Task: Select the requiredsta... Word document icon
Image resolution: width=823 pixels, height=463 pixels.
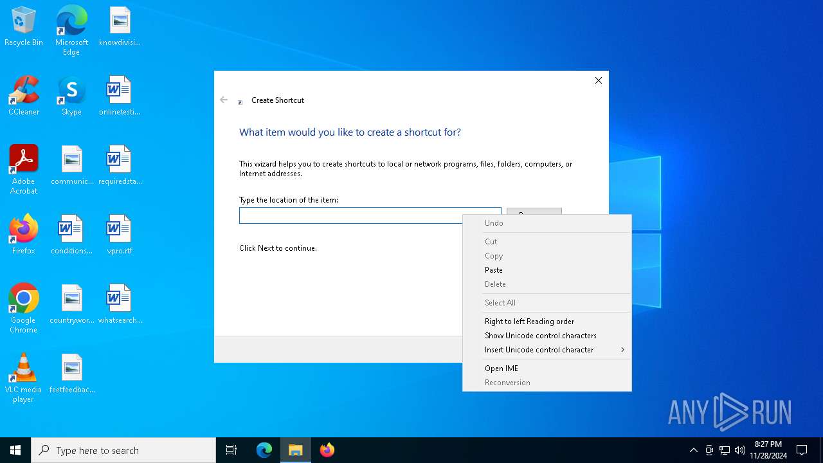Action: pos(120,166)
